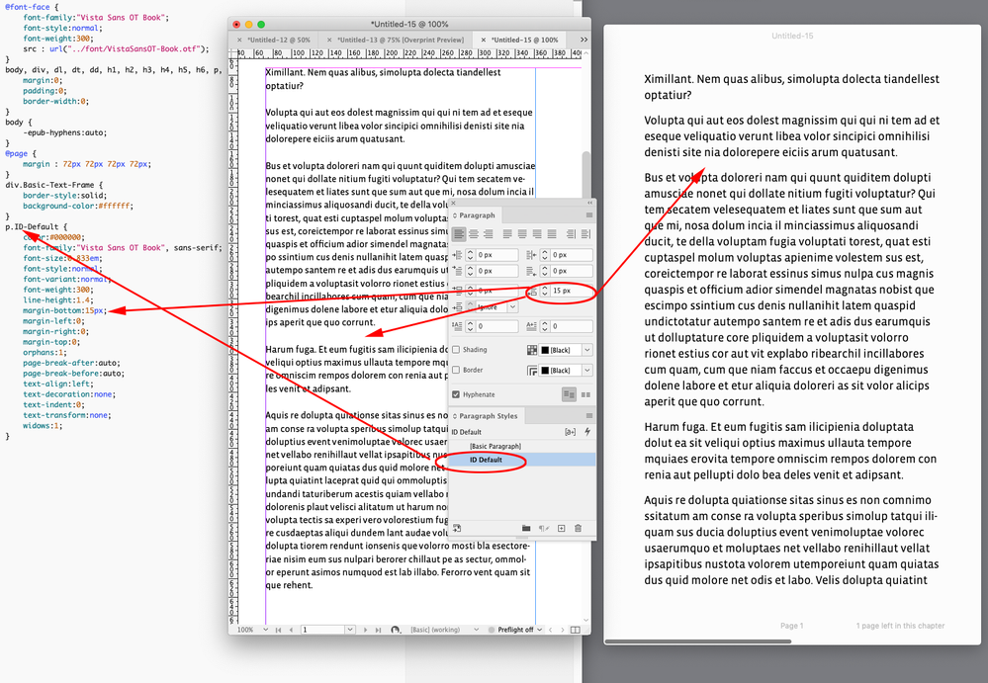Uncheck the Hyphenate checkbox
Image resolution: width=988 pixels, height=683 pixels.
[x=456, y=394]
